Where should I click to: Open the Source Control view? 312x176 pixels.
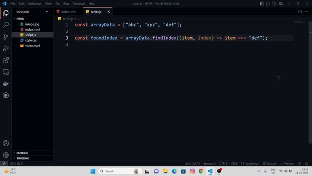coord(6,37)
